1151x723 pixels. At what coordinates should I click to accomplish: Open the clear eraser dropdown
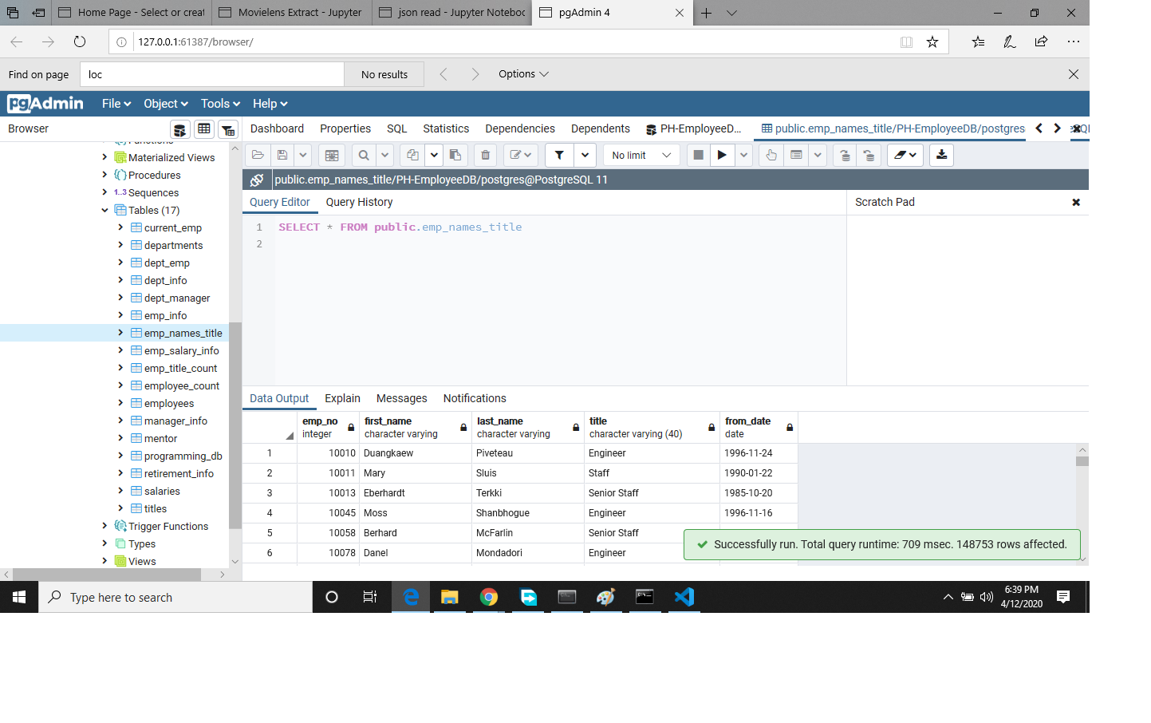tap(905, 155)
